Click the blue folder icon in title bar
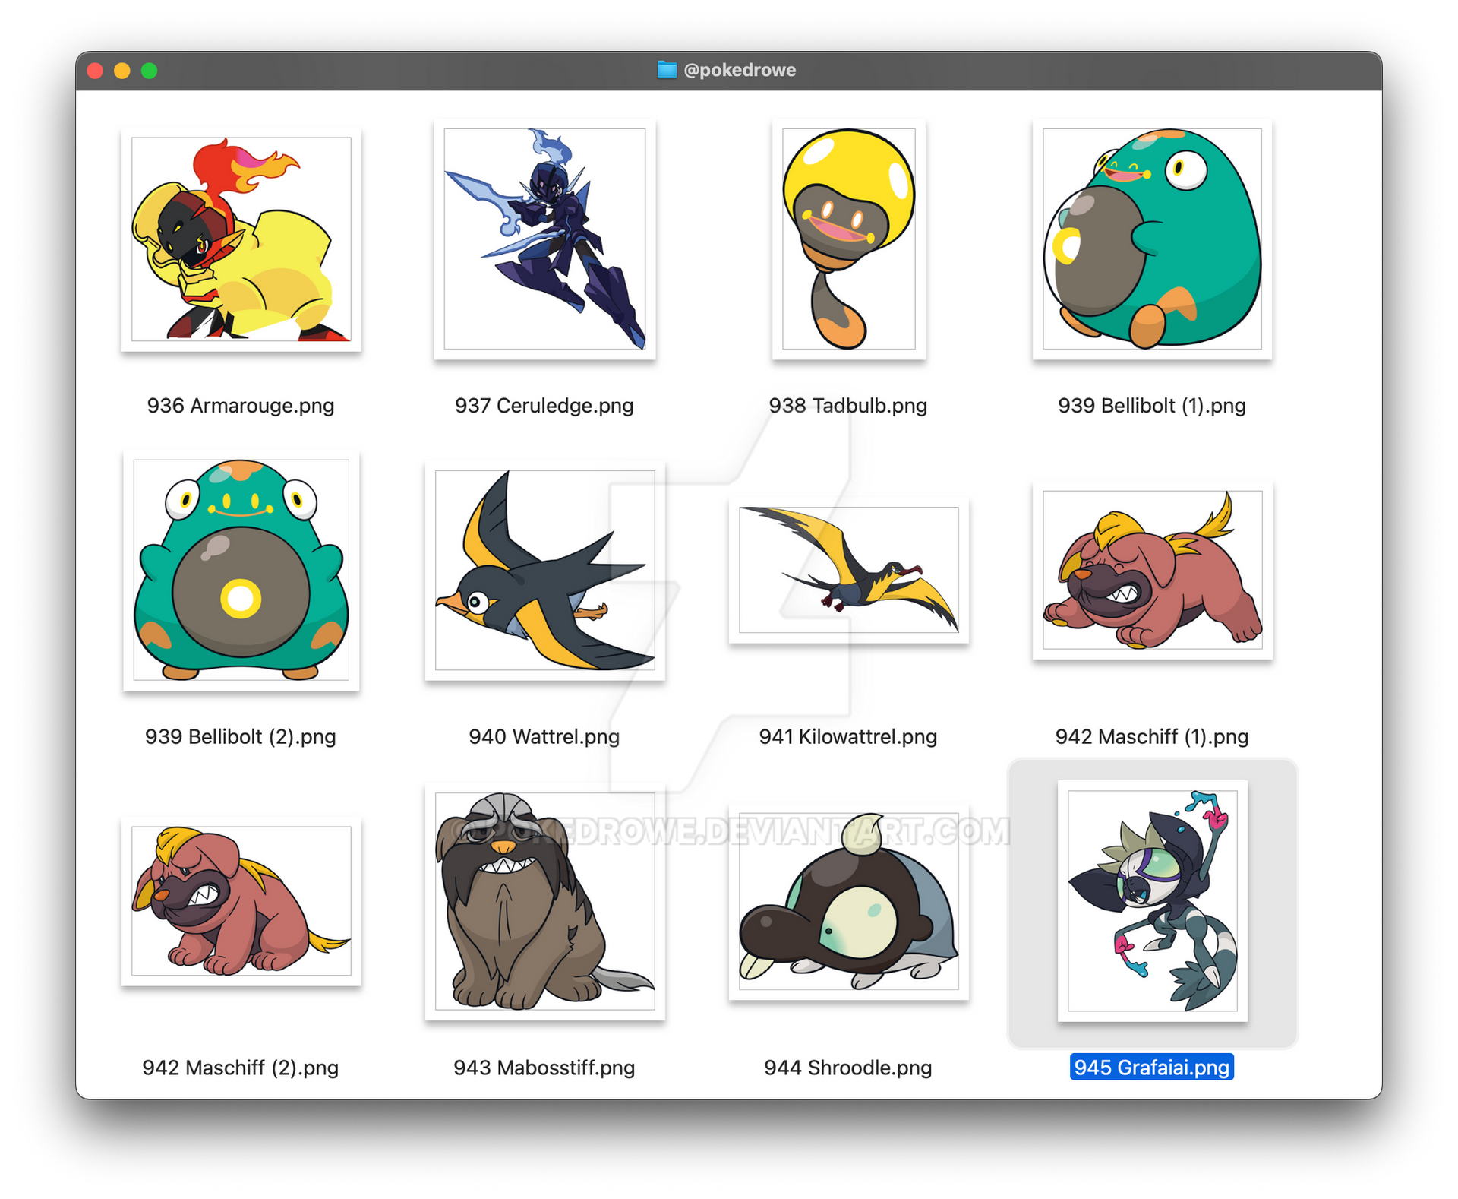1458x1199 pixels. coord(667,70)
